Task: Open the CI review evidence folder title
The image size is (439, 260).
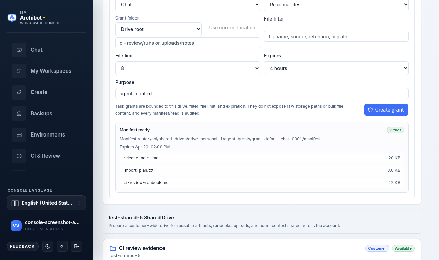Action: [142, 248]
